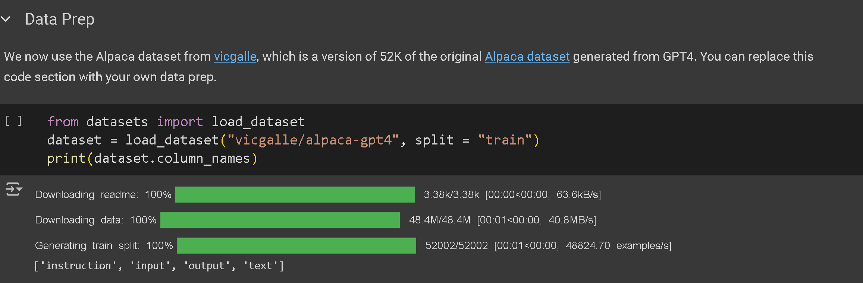Image resolution: width=863 pixels, height=283 pixels.
Task: Click the printed column names output list
Action: pyautogui.click(x=159, y=266)
